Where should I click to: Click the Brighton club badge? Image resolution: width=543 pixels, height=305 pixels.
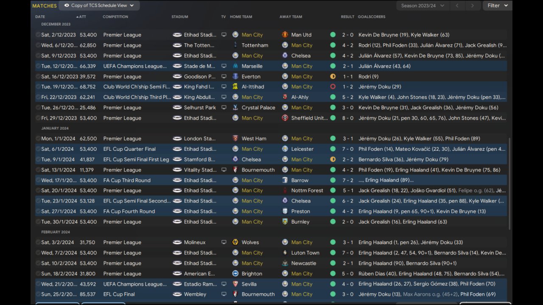point(235,274)
